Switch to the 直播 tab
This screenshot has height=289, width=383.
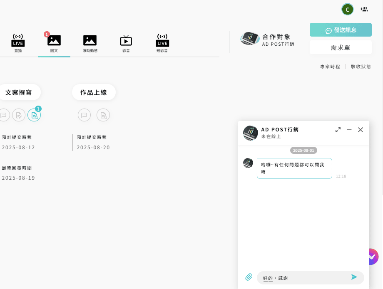[x=18, y=43]
